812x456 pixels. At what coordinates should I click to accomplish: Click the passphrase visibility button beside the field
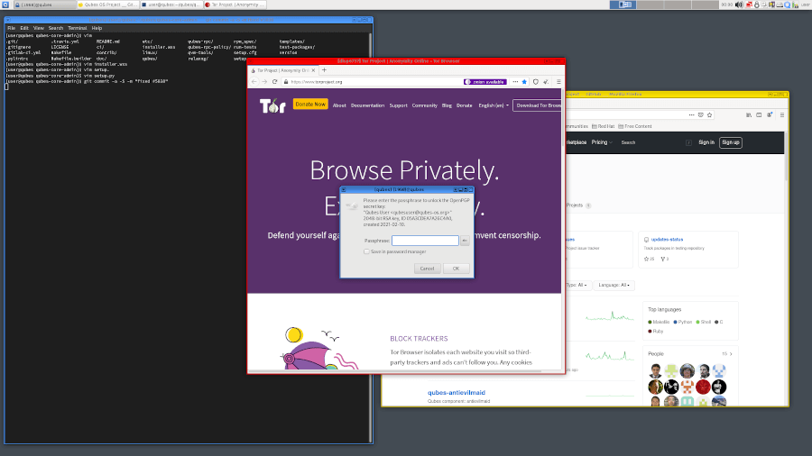(x=465, y=241)
